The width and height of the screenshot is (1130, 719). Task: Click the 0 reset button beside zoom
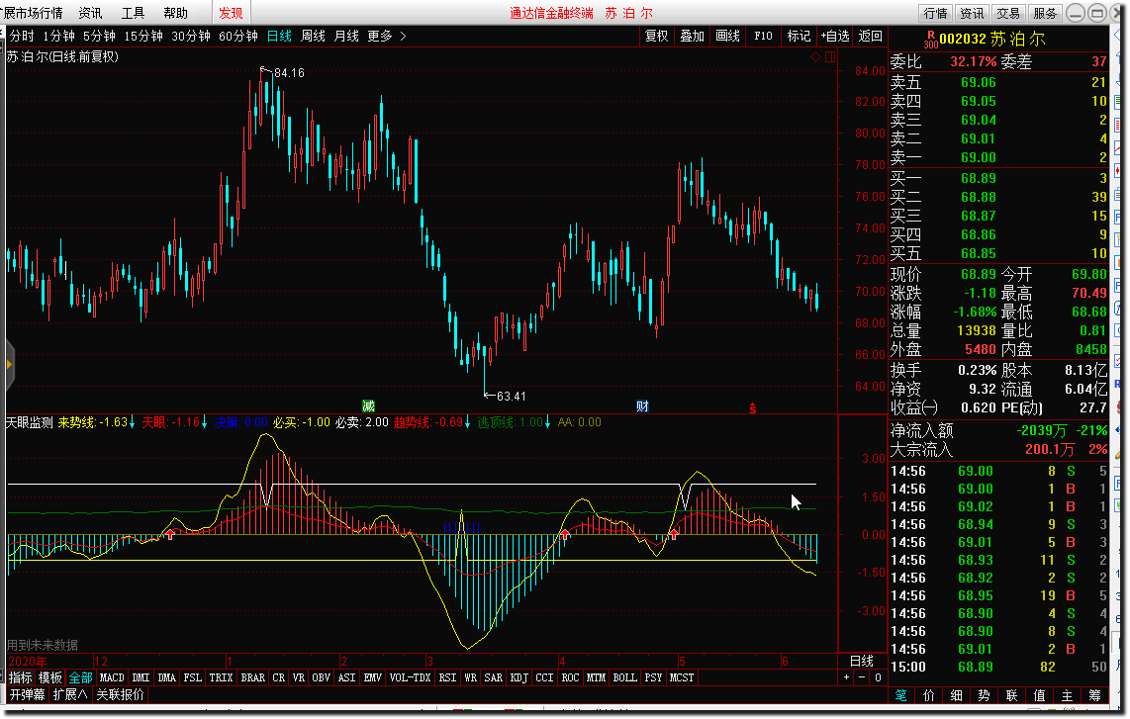tap(877, 677)
